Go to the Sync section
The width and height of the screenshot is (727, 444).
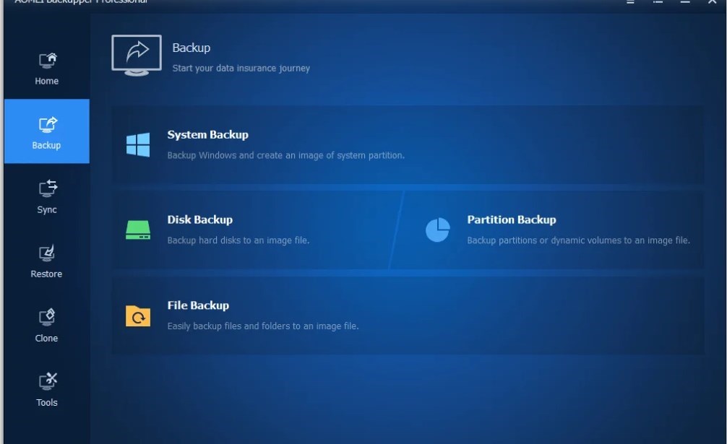click(x=46, y=196)
